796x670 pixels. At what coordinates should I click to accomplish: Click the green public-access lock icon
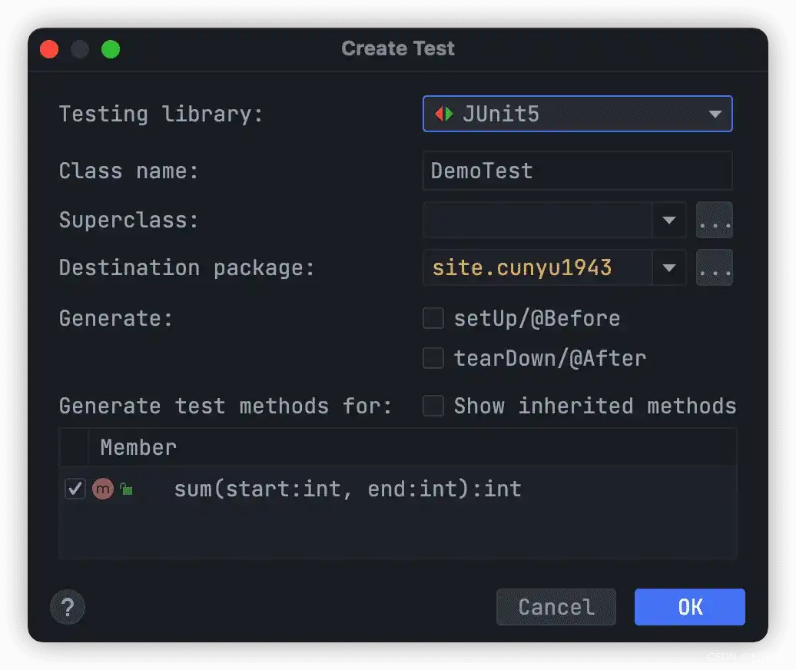pos(126,489)
